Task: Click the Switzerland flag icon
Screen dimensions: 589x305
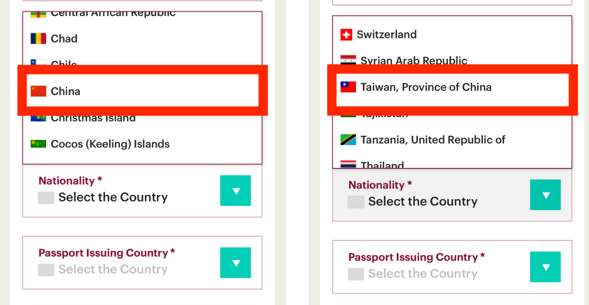Action: [x=346, y=35]
